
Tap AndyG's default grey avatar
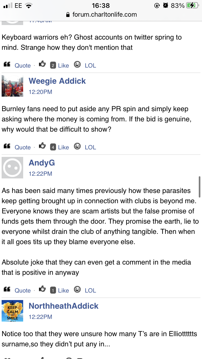coord(12,168)
